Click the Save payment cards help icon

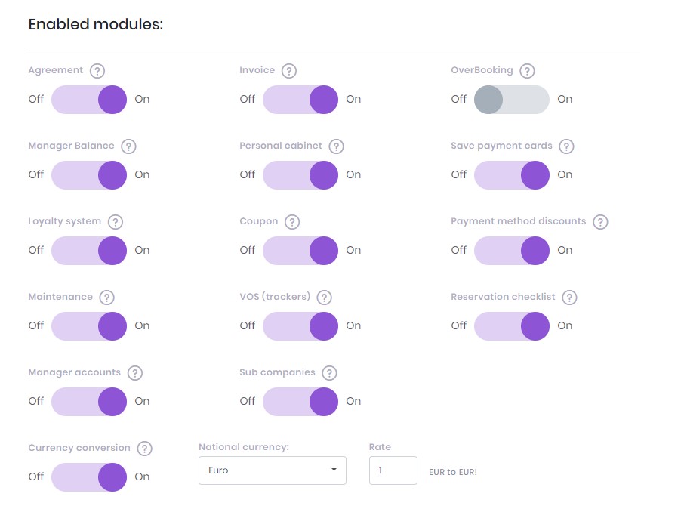click(567, 146)
